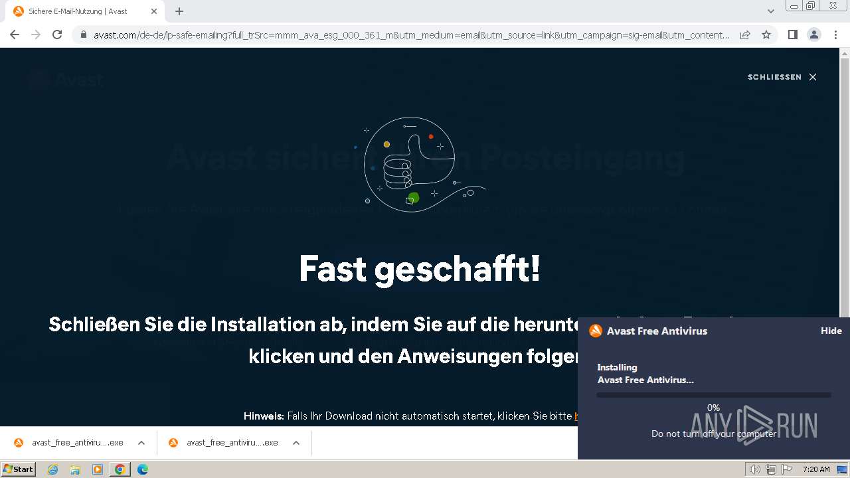
Task: Open the Chrome three-dot menu
Action: click(x=835, y=35)
